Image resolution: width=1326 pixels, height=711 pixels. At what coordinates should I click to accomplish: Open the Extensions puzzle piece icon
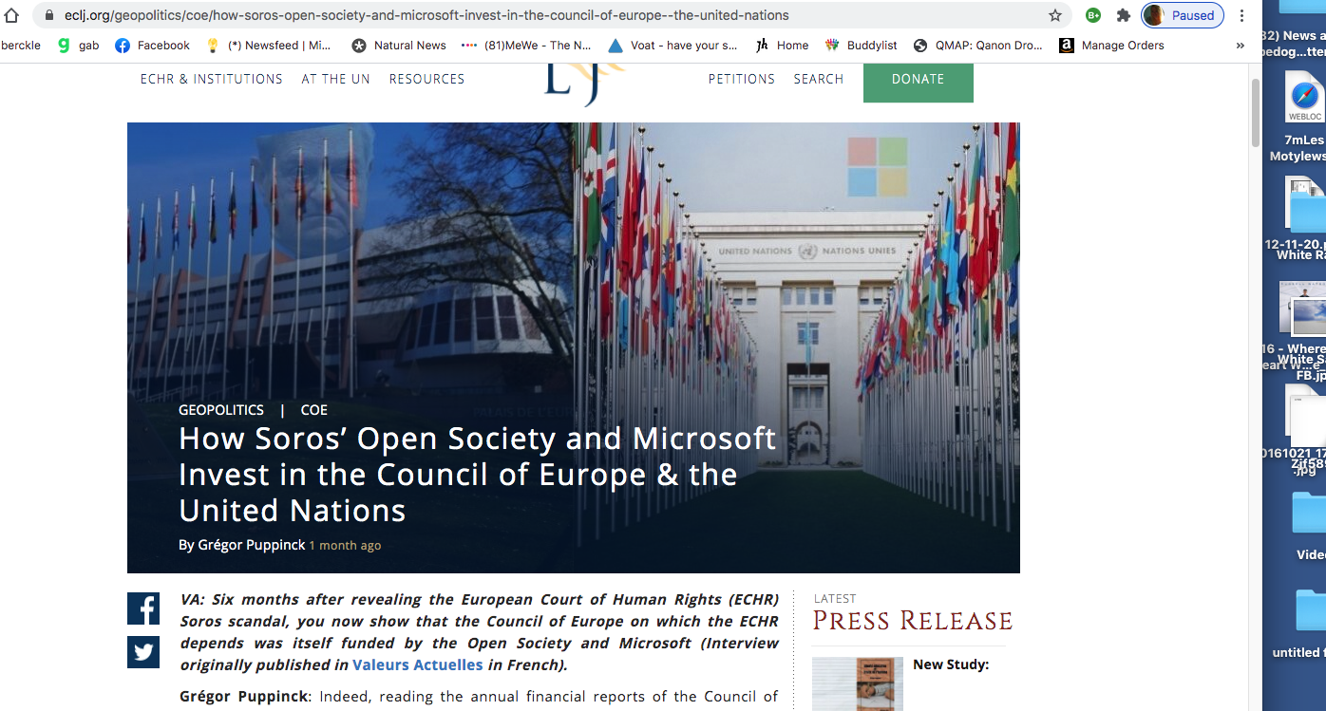(1124, 15)
